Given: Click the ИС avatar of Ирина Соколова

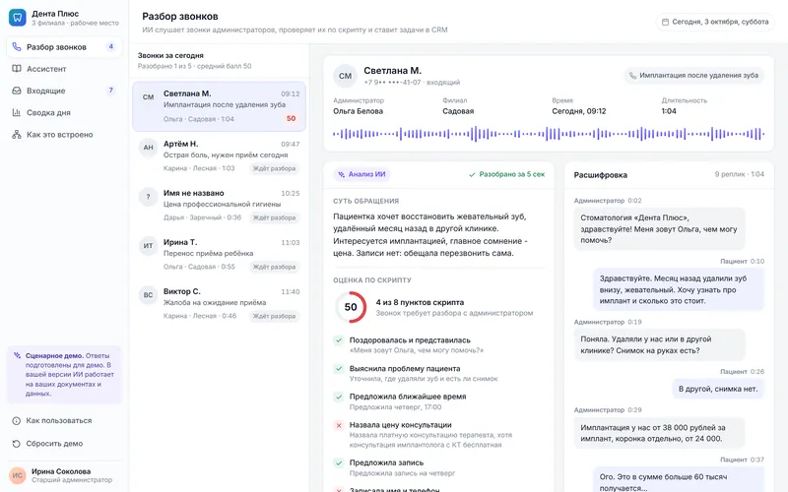Looking at the screenshot, I should tap(18, 475).
